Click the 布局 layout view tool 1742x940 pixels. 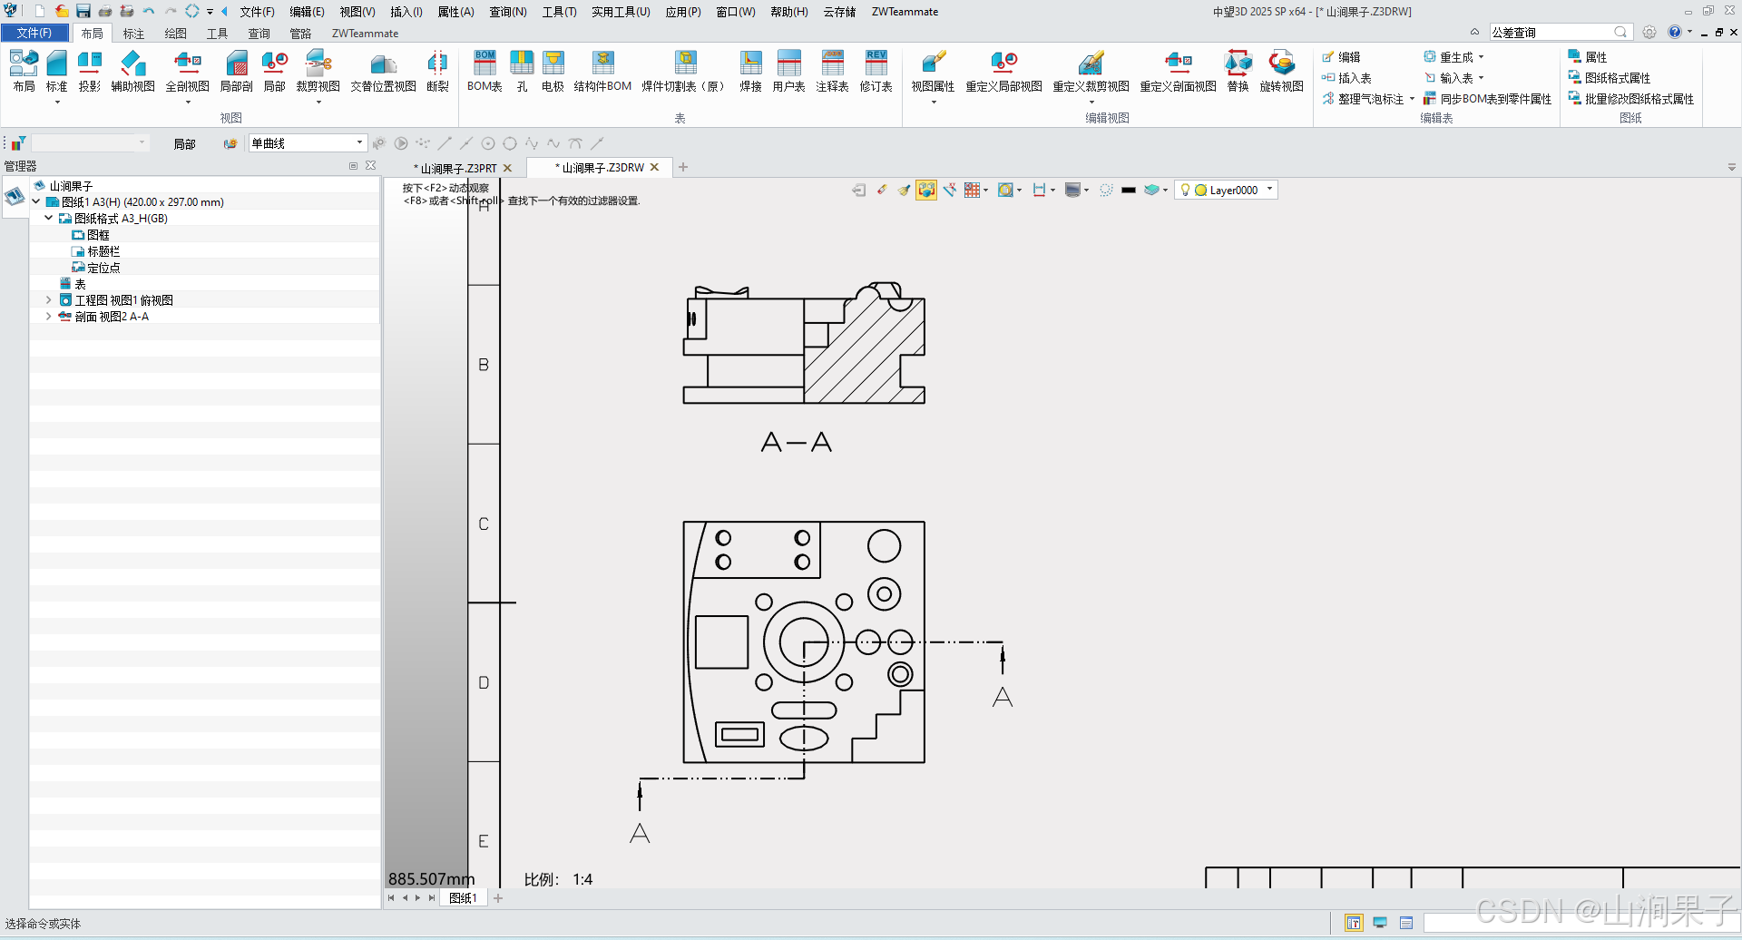[x=24, y=71]
